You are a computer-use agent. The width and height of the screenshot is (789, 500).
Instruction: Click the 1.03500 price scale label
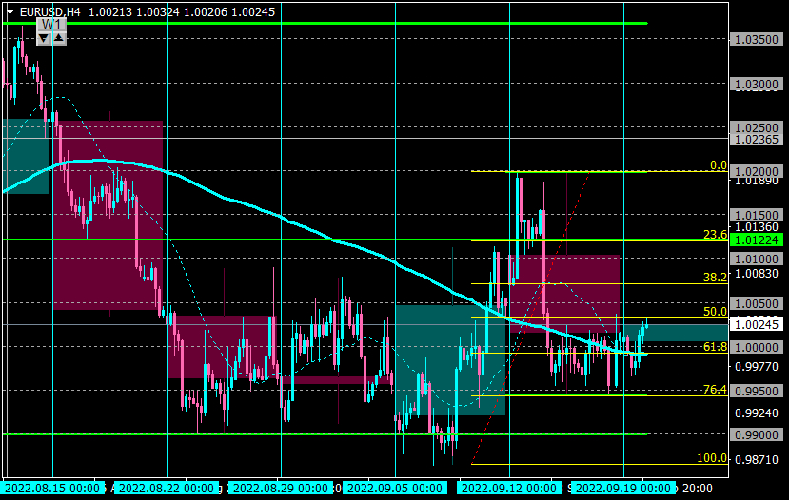click(x=757, y=40)
